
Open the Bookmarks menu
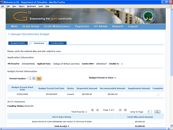tap(31, 6)
